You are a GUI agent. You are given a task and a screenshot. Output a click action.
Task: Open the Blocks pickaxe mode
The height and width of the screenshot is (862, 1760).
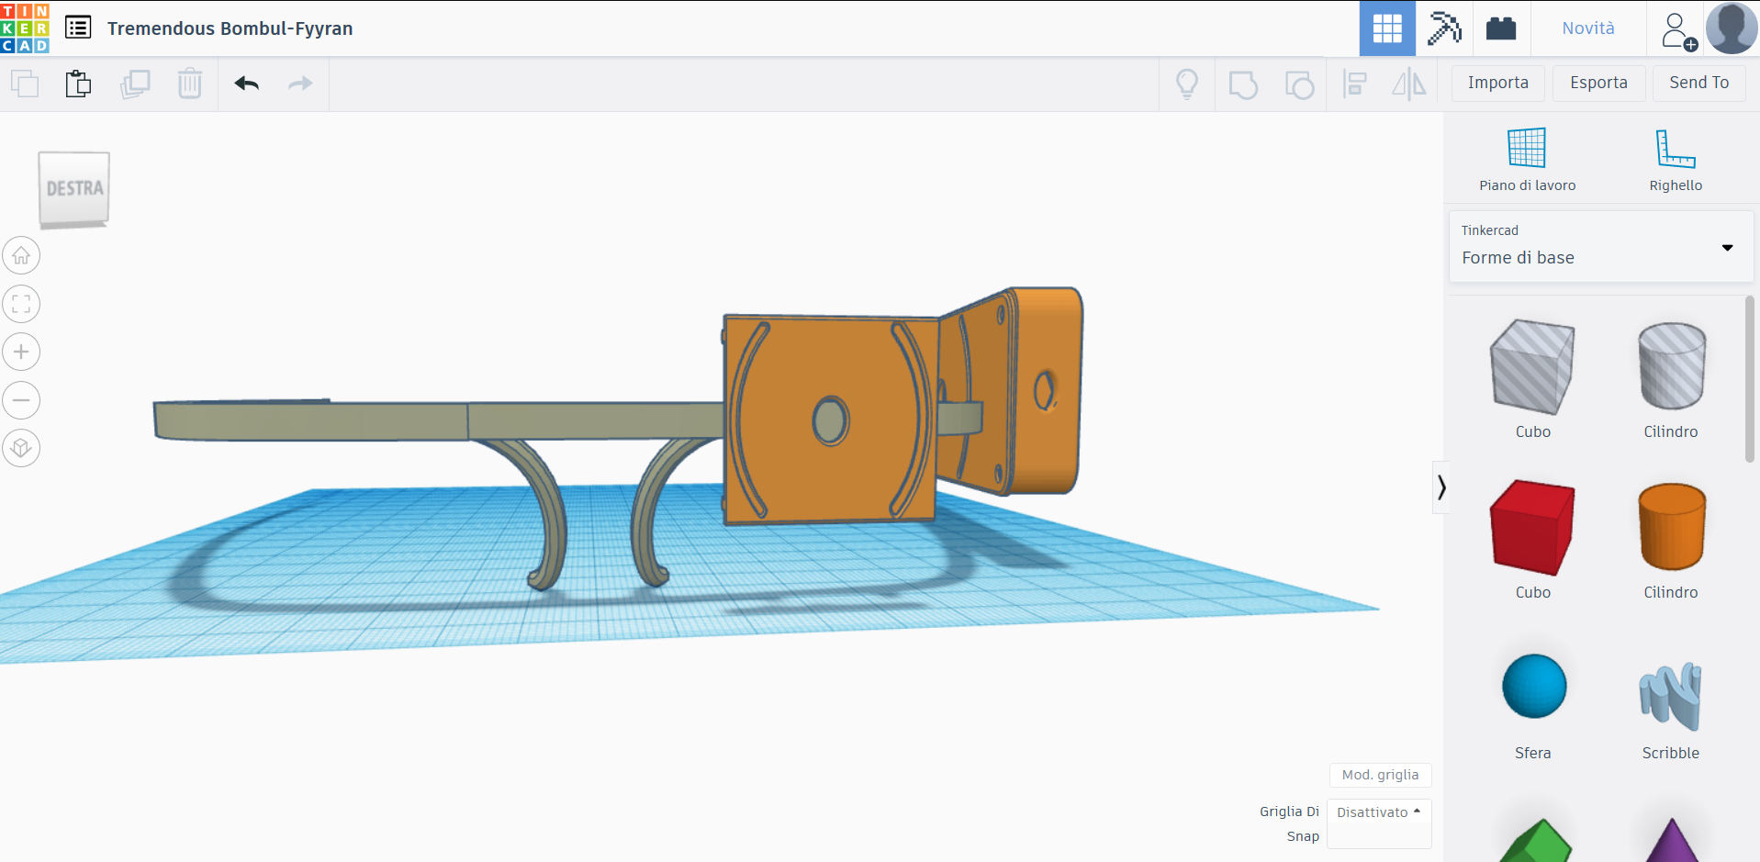tap(1443, 28)
